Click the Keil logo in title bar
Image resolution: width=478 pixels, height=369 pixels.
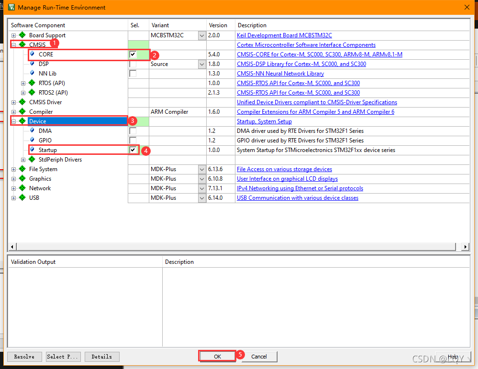tap(11, 7)
